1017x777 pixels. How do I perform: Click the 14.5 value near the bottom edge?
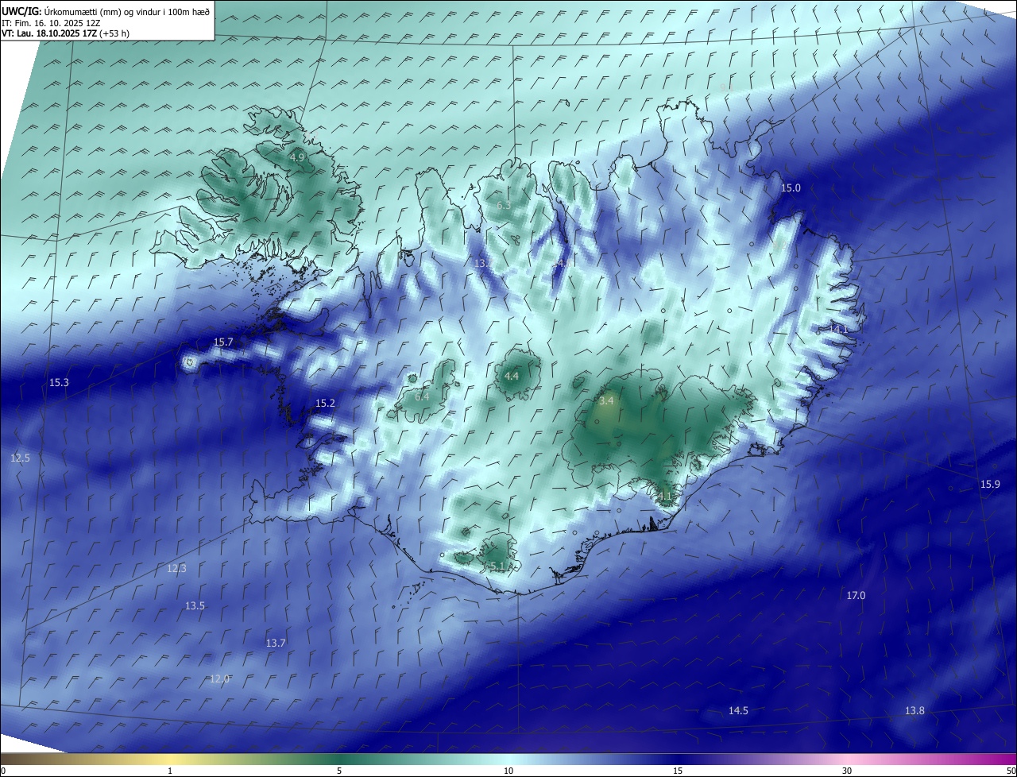point(738,711)
